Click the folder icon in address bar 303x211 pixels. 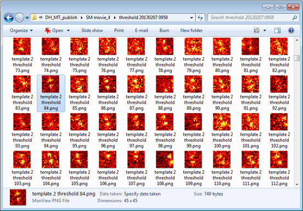(34, 18)
